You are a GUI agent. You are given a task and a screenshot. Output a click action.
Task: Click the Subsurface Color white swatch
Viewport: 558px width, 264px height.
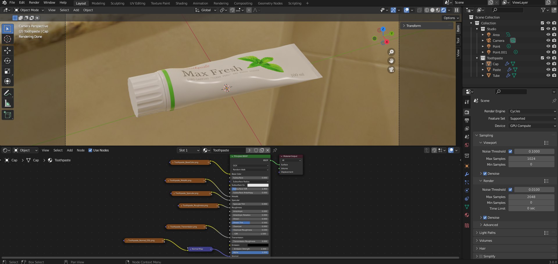click(258, 185)
